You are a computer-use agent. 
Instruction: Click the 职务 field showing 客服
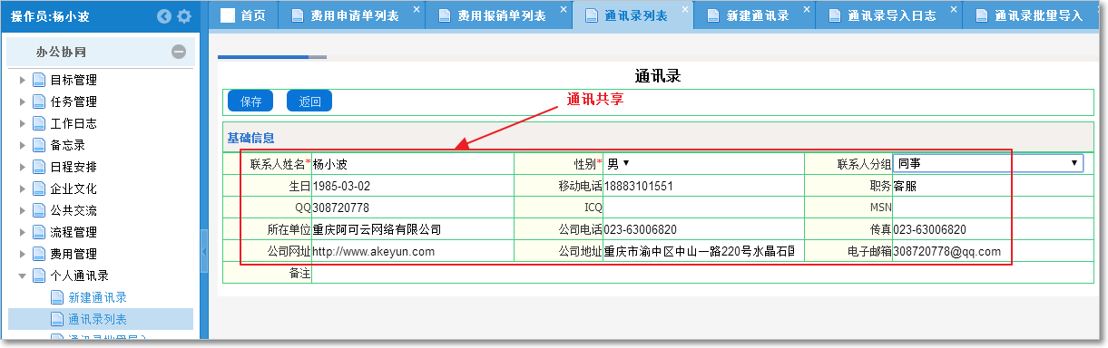pos(993,186)
